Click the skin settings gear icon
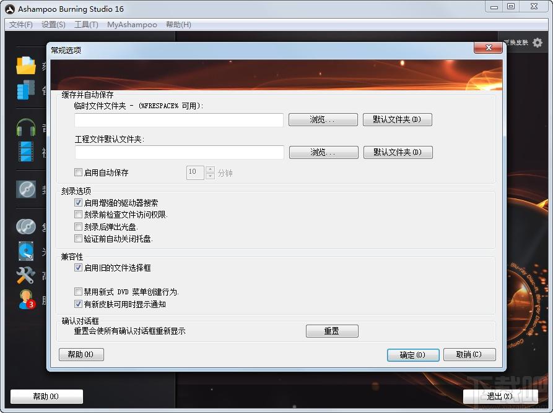The image size is (553, 413). click(538, 43)
